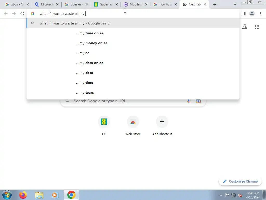
Task: Choose suggestion 'my time on ee'
Action: (133, 33)
